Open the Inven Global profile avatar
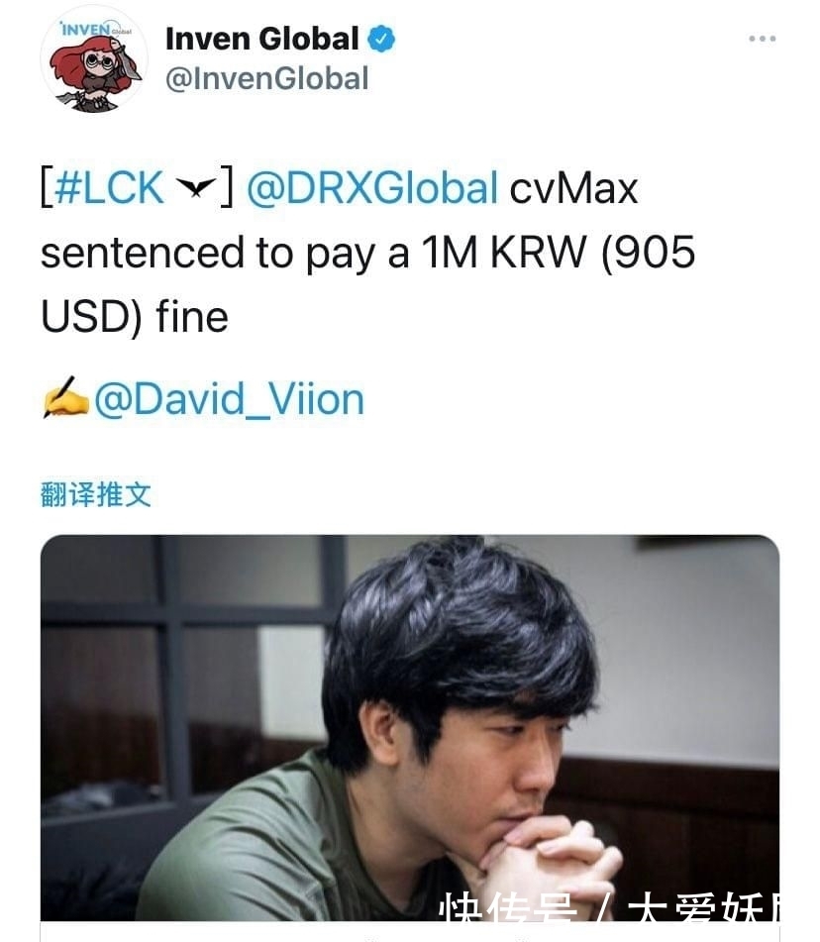Image resolution: width=820 pixels, height=942 pixels. [x=94, y=60]
